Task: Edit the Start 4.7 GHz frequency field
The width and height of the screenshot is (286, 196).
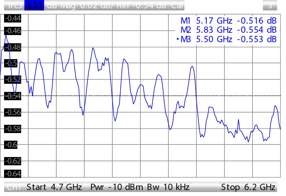Action: [54, 187]
